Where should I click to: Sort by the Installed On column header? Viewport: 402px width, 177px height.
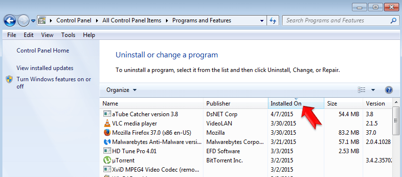pos(296,104)
